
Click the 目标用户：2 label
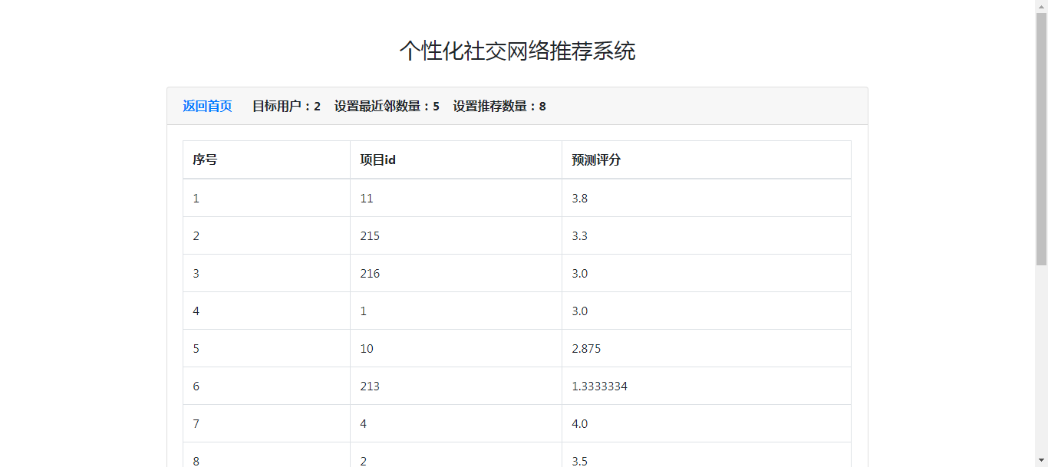point(286,106)
